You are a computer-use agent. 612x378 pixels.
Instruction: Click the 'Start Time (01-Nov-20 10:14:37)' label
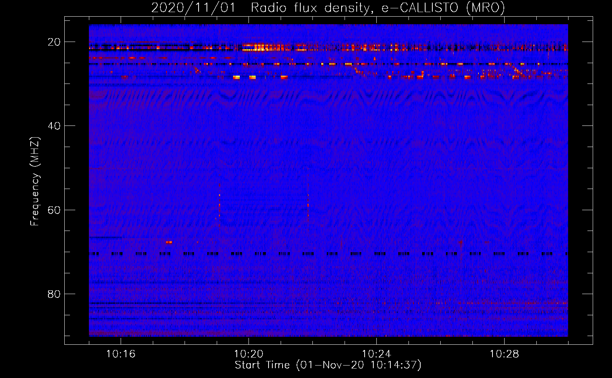point(328,365)
